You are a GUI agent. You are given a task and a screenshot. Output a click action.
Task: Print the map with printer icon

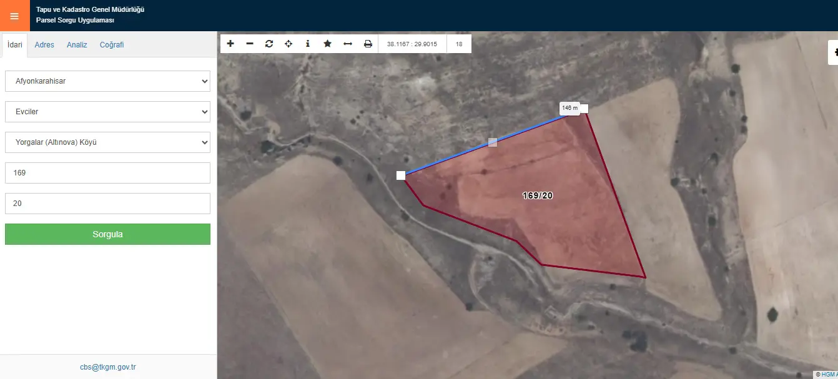click(368, 44)
